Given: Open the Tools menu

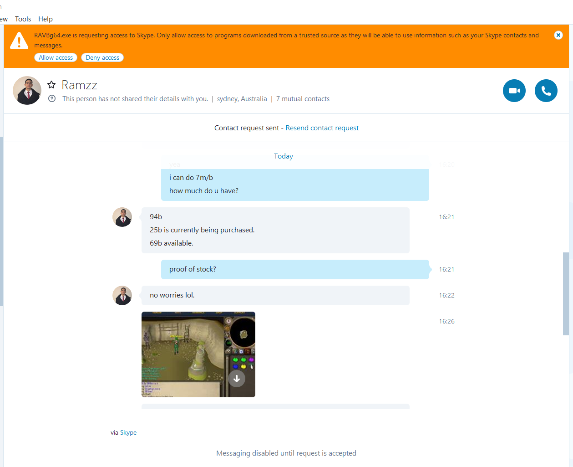Looking at the screenshot, I should [x=23, y=19].
